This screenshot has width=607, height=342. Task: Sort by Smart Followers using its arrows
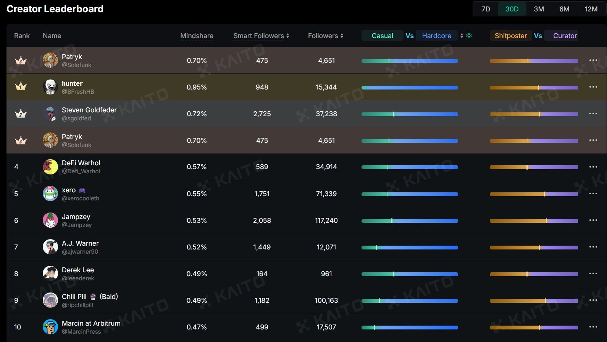[287, 36]
